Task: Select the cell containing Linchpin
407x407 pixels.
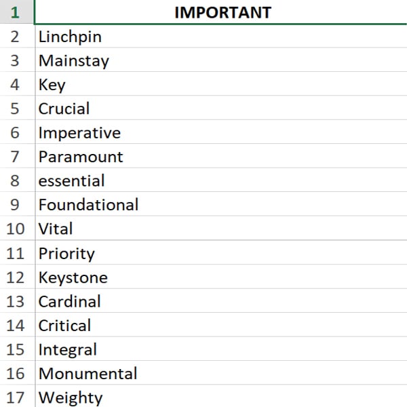Action: (x=221, y=36)
